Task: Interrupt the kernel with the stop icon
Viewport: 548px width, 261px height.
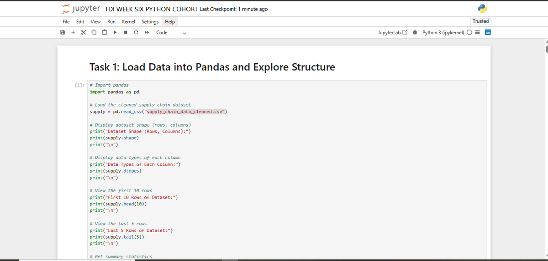Action: coord(126,33)
